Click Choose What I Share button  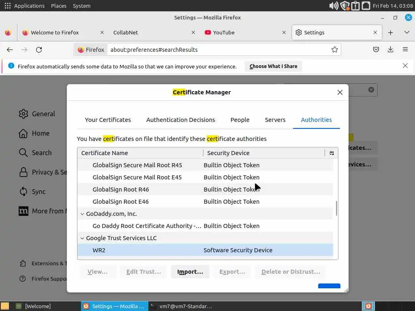coord(273,66)
